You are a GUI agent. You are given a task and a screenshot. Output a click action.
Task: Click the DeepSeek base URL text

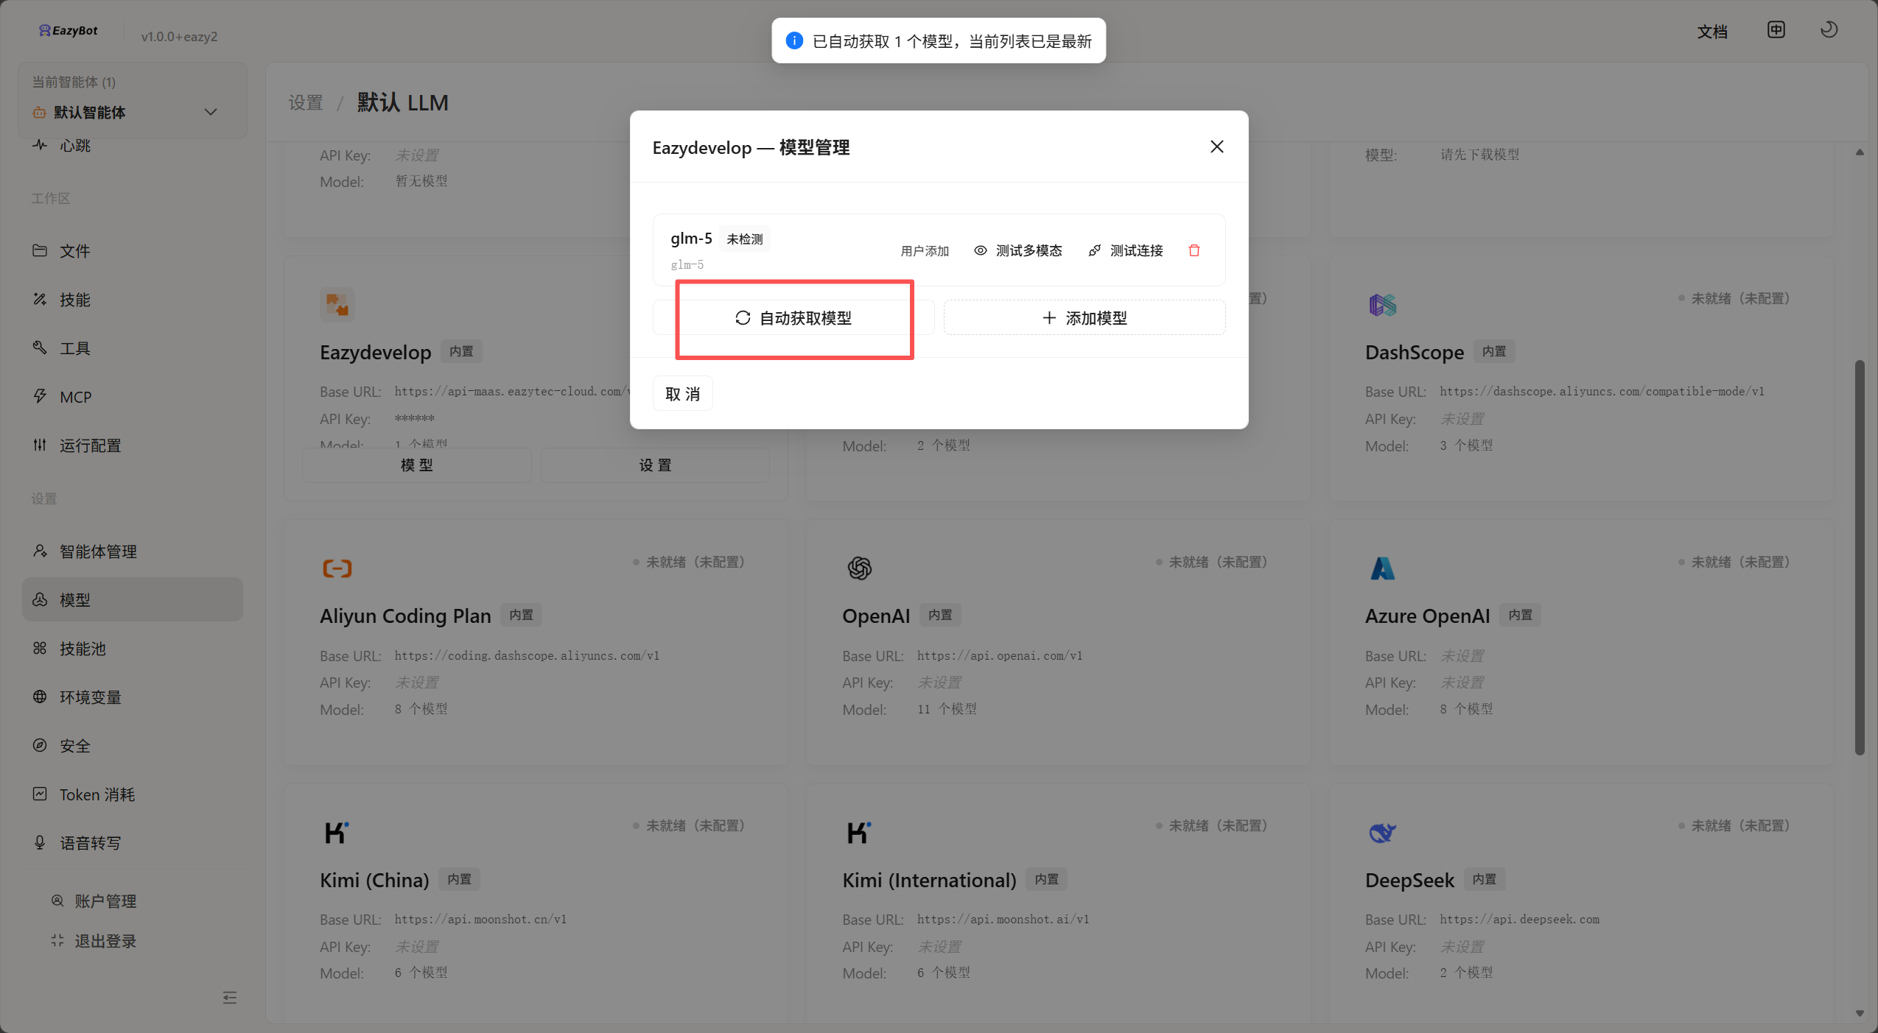(x=1519, y=919)
